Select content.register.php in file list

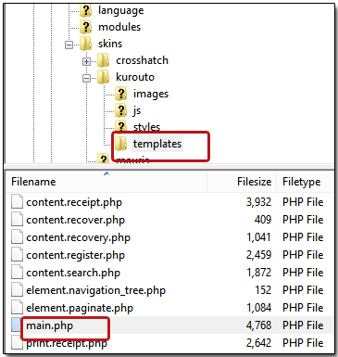pyautogui.click(x=75, y=255)
